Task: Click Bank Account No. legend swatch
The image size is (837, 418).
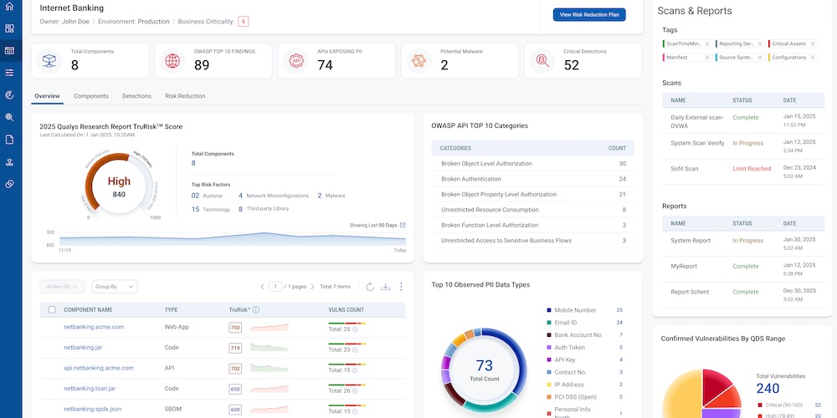Action: pyautogui.click(x=549, y=335)
